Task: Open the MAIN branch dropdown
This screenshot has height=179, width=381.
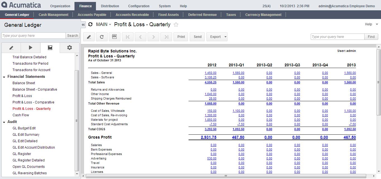Action: click(103, 25)
